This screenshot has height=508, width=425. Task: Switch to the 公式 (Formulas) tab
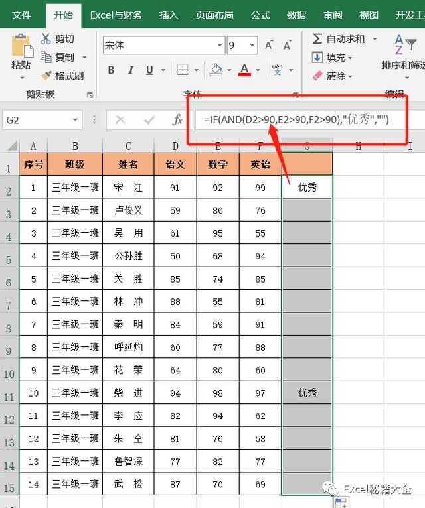tap(260, 15)
